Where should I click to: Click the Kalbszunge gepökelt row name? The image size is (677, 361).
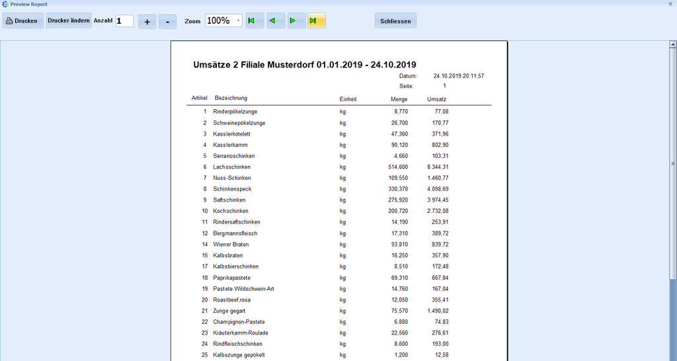[239, 355]
